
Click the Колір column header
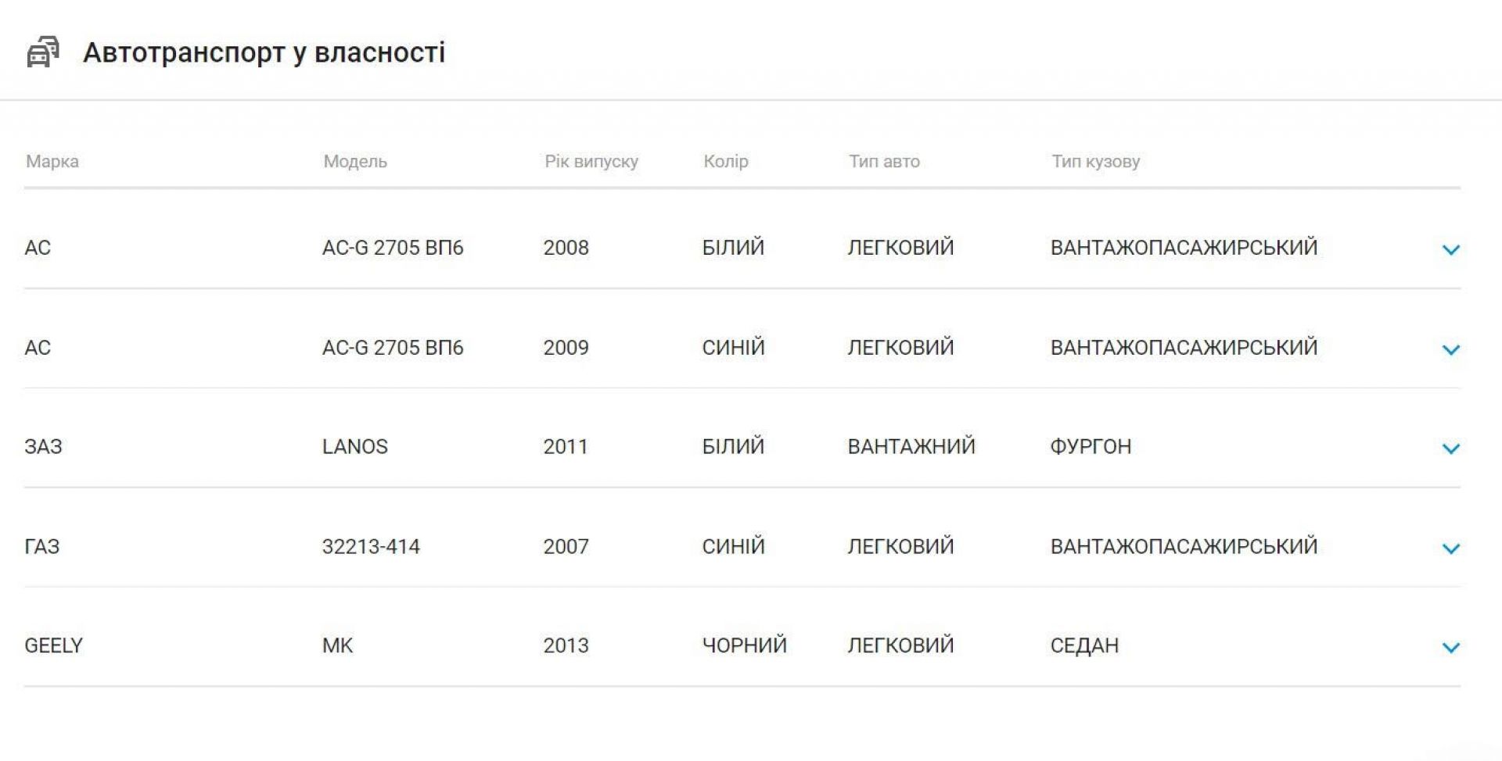[726, 162]
